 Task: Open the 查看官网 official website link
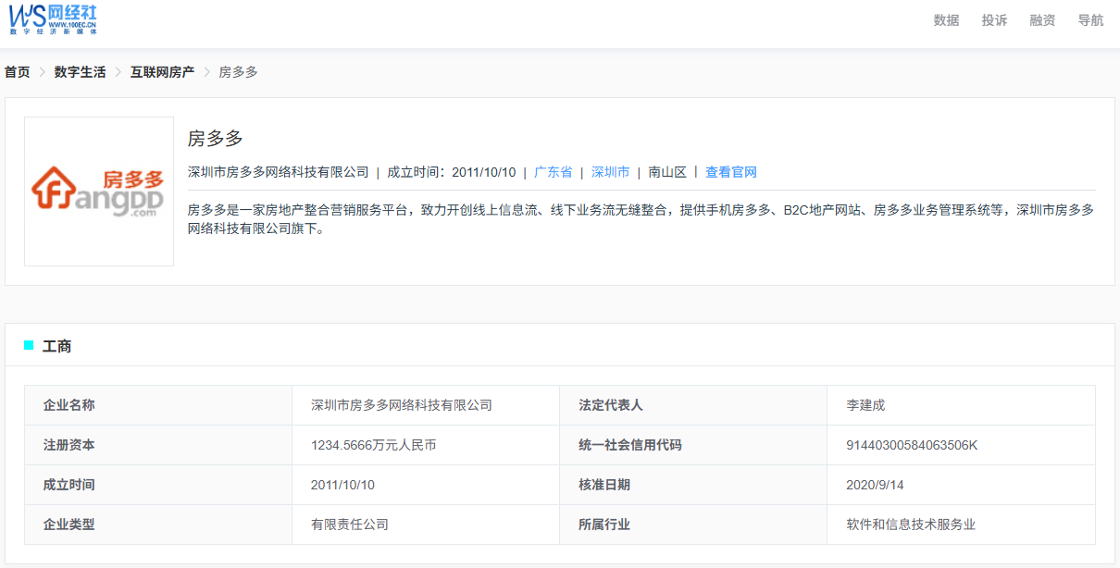point(731,172)
